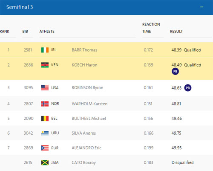Click the PB badge for KOECH Haron
Screen dimensions: 213x171
[175, 71]
